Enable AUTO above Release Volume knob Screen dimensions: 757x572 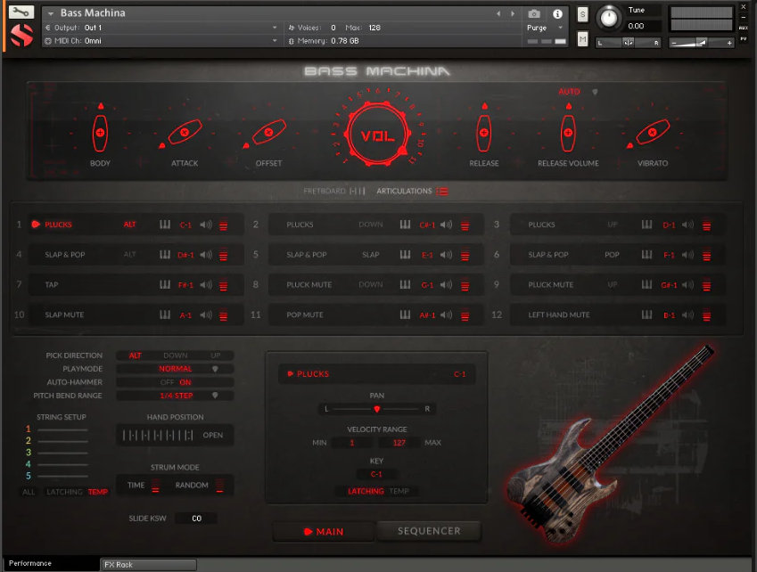(569, 92)
